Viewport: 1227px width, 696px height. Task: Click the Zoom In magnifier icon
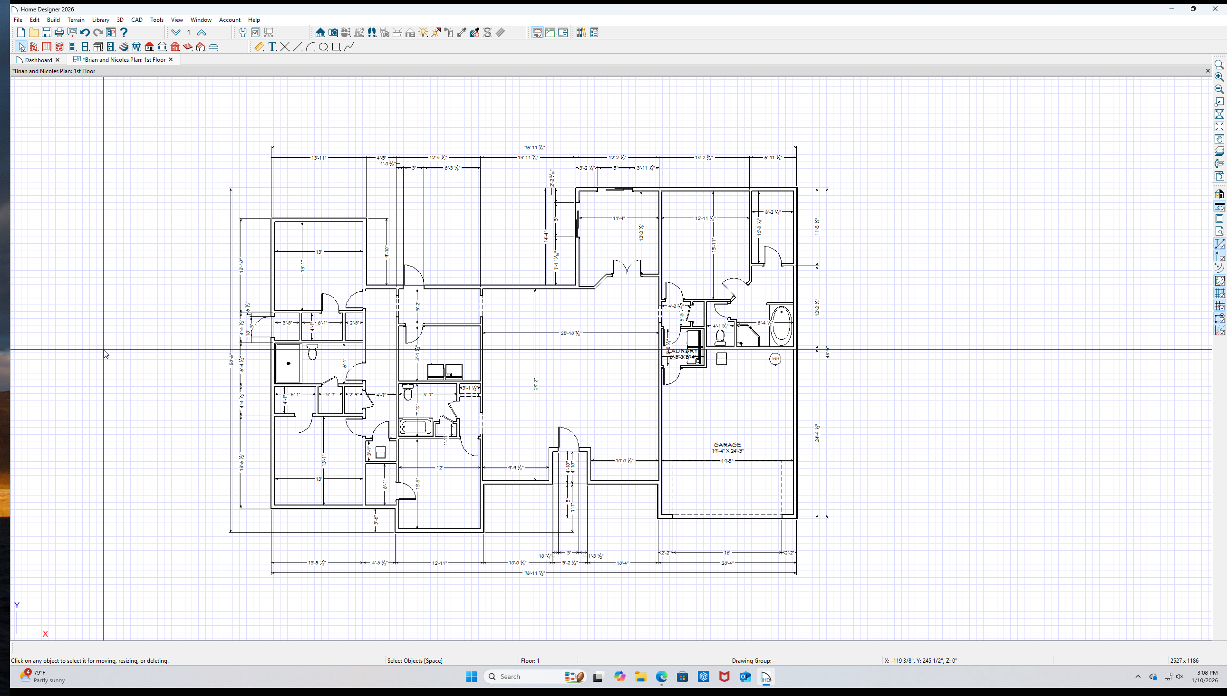pos(1219,77)
